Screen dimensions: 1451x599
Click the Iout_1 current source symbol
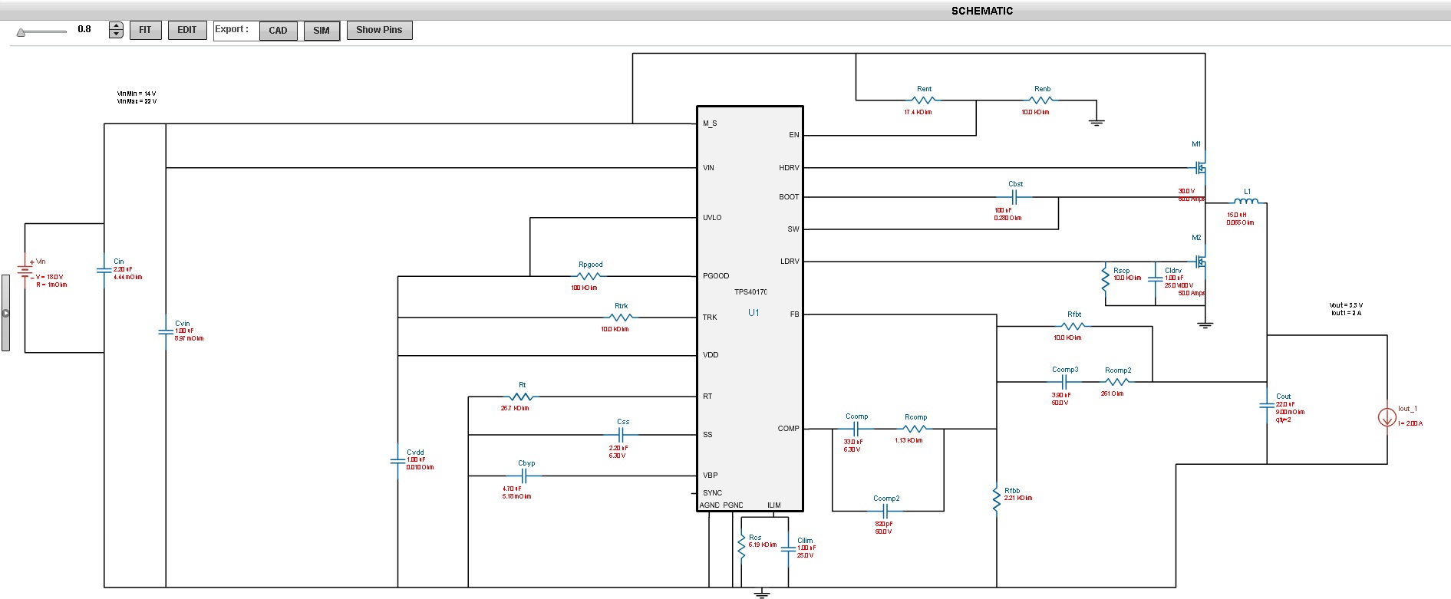[x=1387, y=417]
